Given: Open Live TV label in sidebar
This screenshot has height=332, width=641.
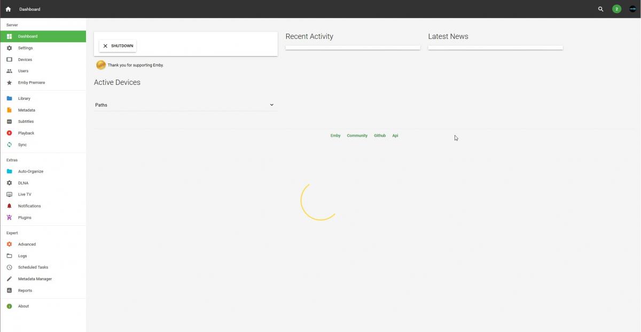Looking at the screenshot, I should [x=25, y=194].
